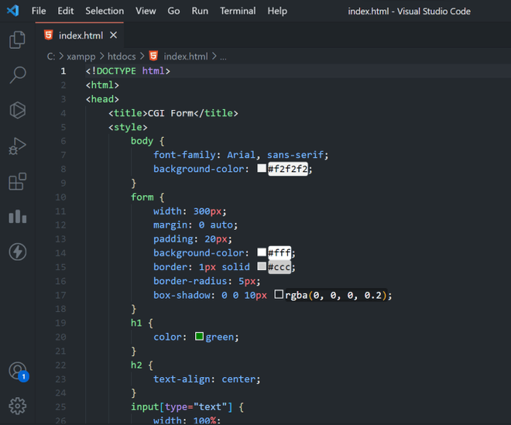Click the rgba(0, 0, 0, 0.2) value
Image resolution: width=511 pixels, height=425 pixels.
(x=336, y=295)
